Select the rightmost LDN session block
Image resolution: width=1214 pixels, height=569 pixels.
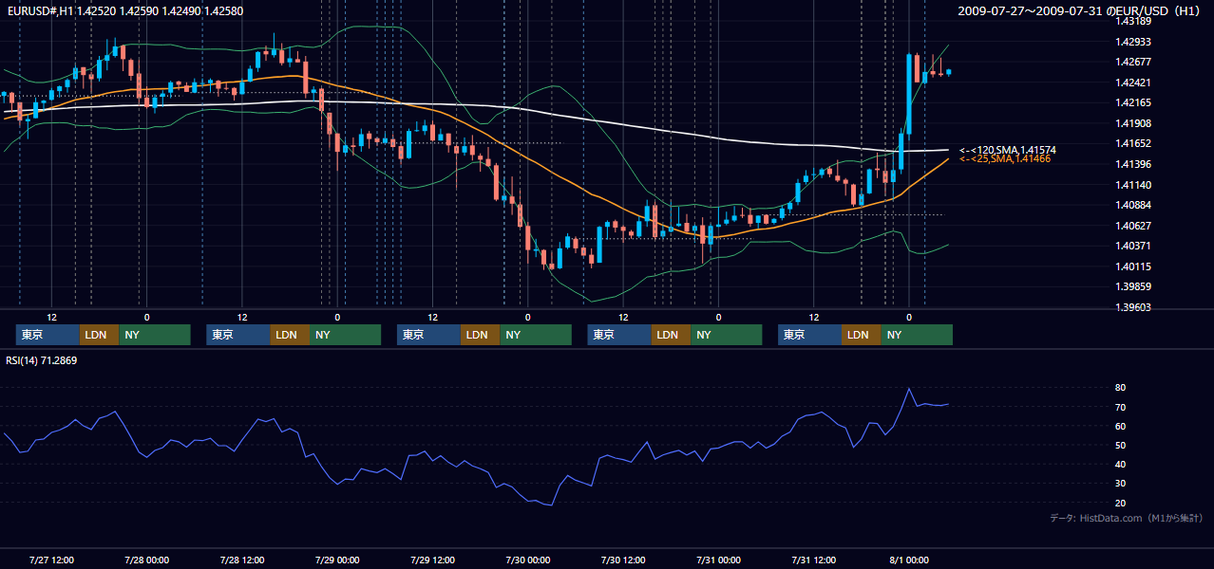[x=861, y=335]
